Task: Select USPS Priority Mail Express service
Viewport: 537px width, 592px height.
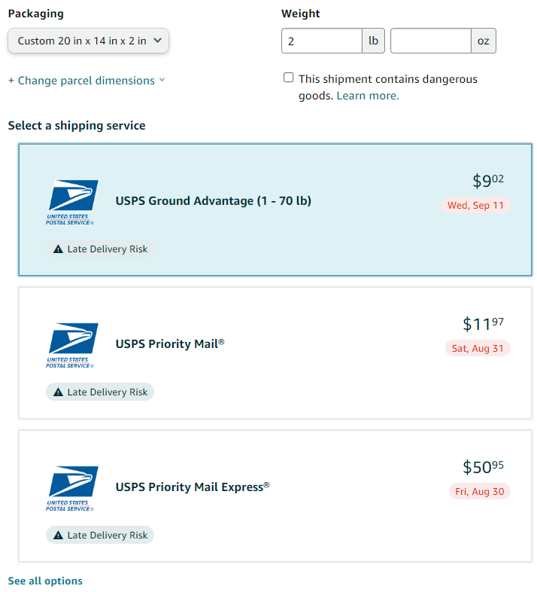Action: pyautogui.click(x=275, y=496)
